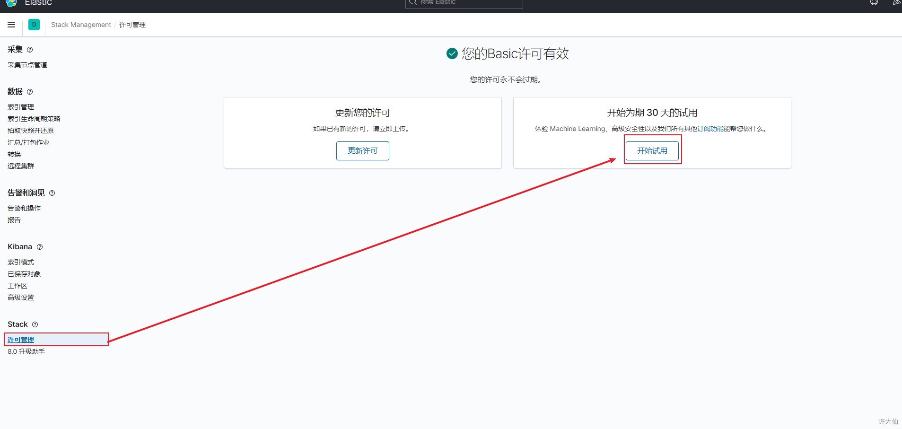Click the 如果已有新的许可，请立即上传 text
Viewport: 902px width, 429px height.
tap(361, 129)
